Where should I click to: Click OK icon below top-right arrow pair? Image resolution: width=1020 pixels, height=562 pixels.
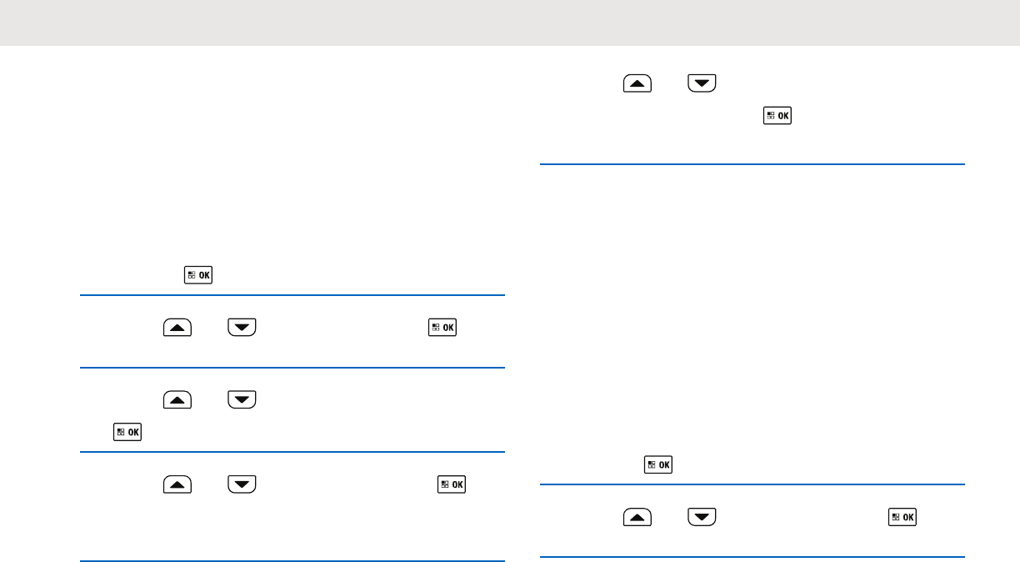[x=777, y=116]
